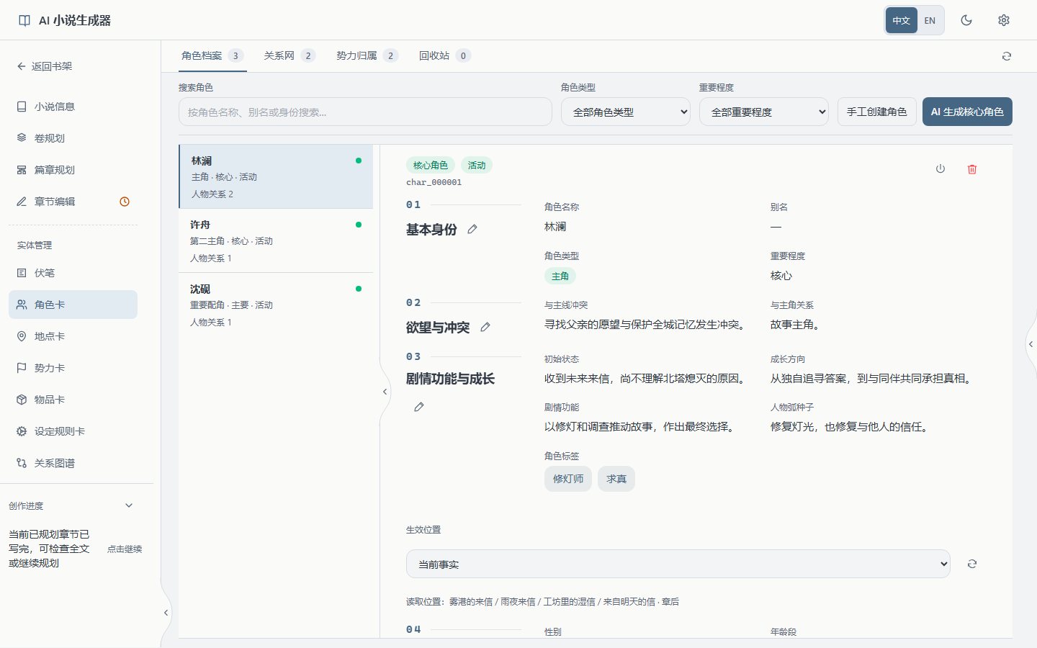The image size is (1037, 648).
Task: Open 地点卡 in sidebar
Action: coord(73,336)
